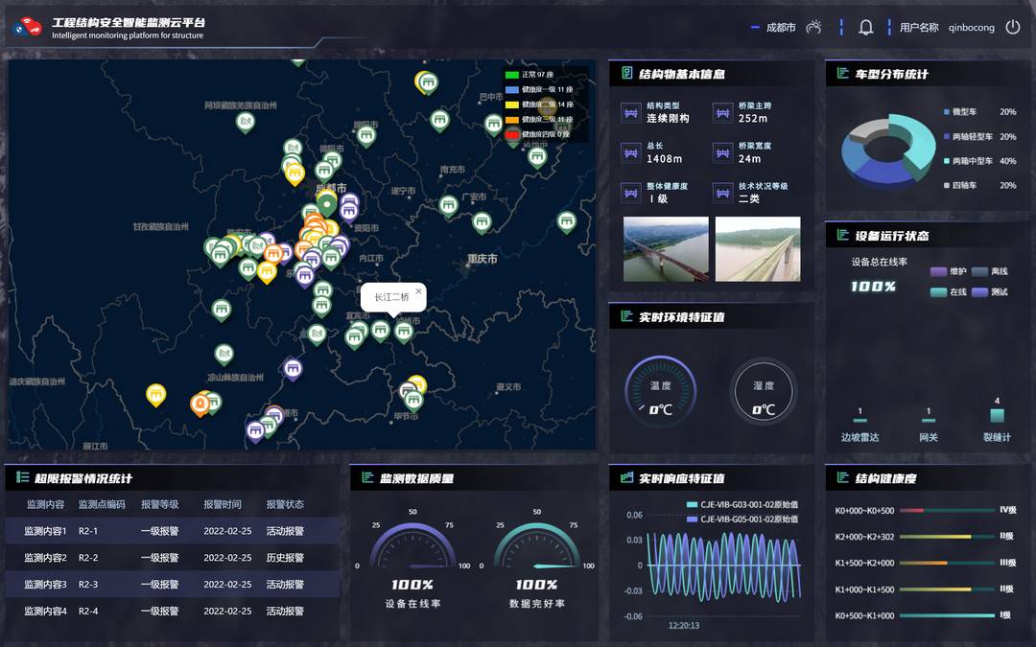Screen dimensions: 1036x647
Task: Click the platform logo in header
Action: coord(27,29)
